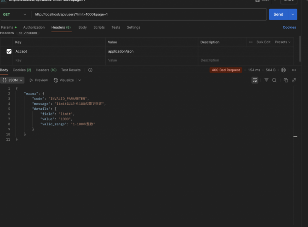Click the 400 Bad Request status badge
The image size is (308, 227).
point(226,70)
